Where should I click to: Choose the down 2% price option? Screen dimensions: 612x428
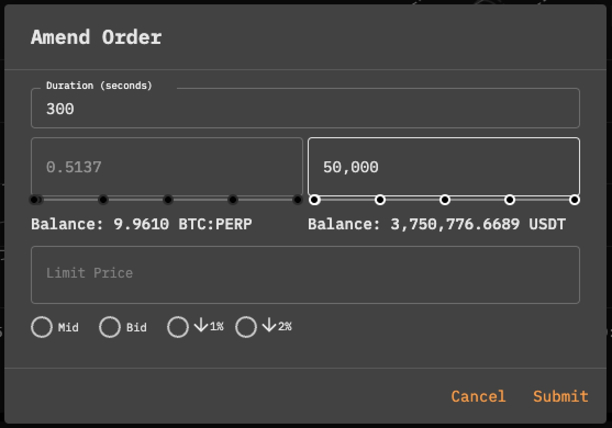(x=246, y=327)
